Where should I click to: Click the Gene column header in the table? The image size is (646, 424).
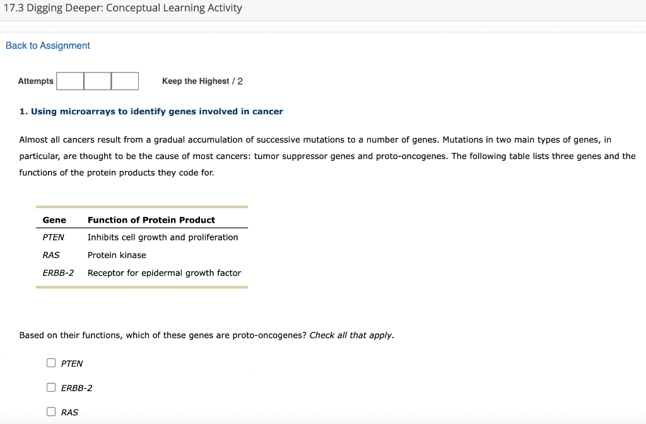pyautogui.click(x=54, y=220)
